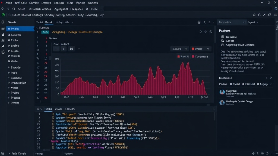278x156 pixels.
Task: Select the Cerbnal radio option
Action: point(243,84)
